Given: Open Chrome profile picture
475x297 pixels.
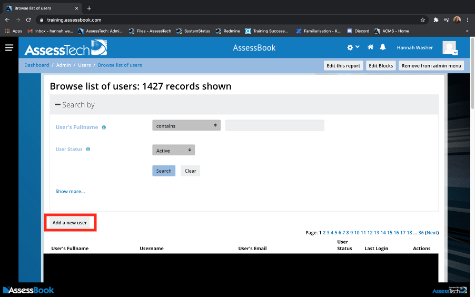Looking at the screenshot, I should (457, 20).
